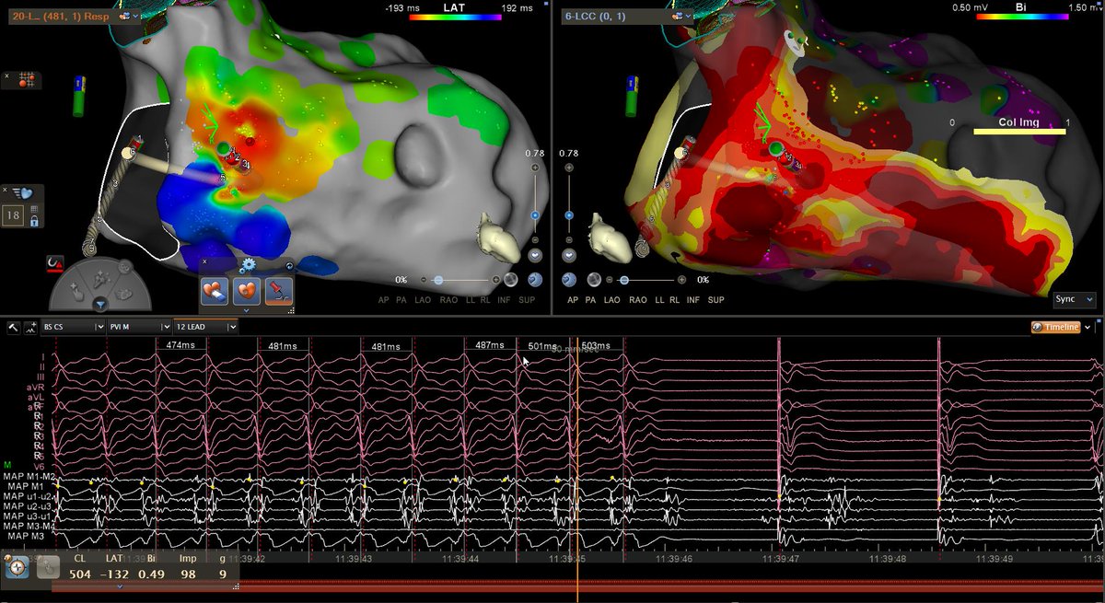Expand the chevron below the CL LAT readout
Image resolution: width=1105 pixels, height=603 pixels.
coord(120,586)
